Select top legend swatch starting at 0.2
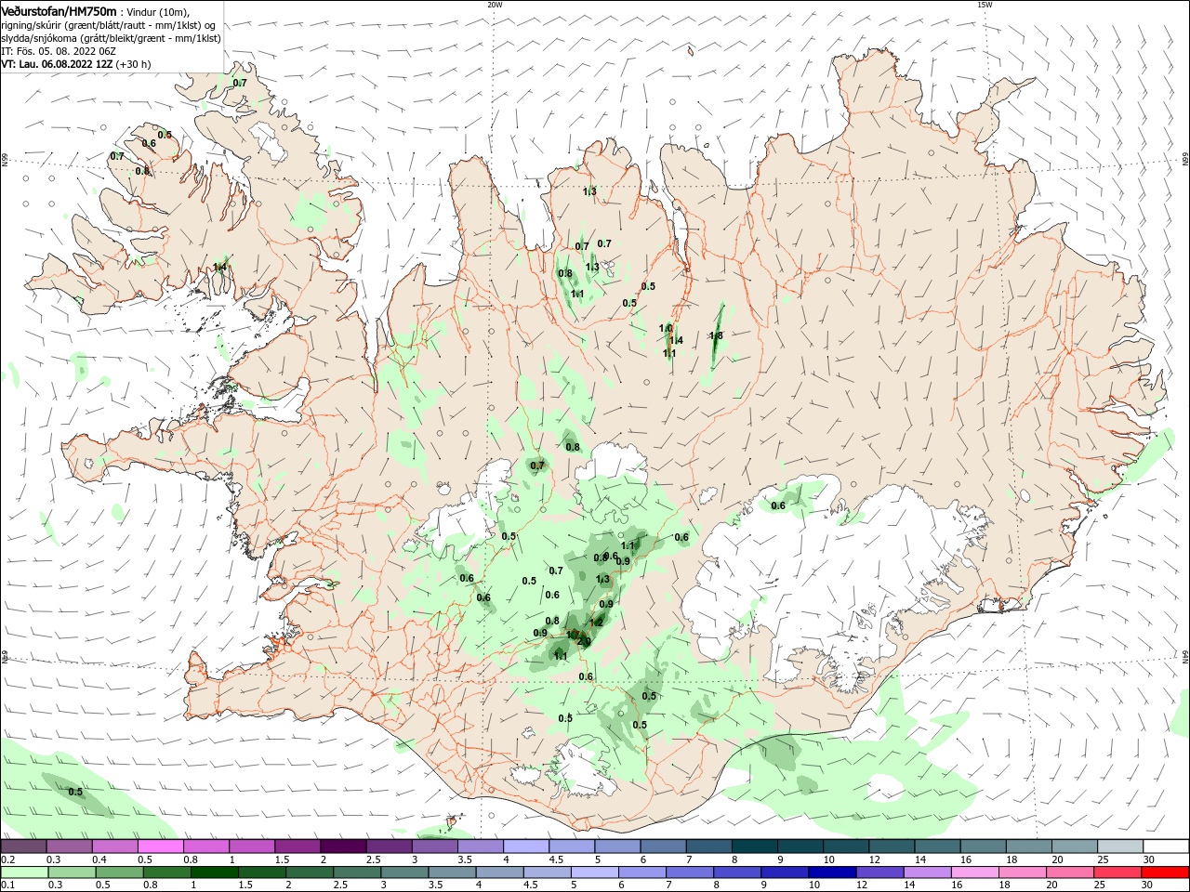Viewport: 1190px width, 892px height. [x=23, y=846]
